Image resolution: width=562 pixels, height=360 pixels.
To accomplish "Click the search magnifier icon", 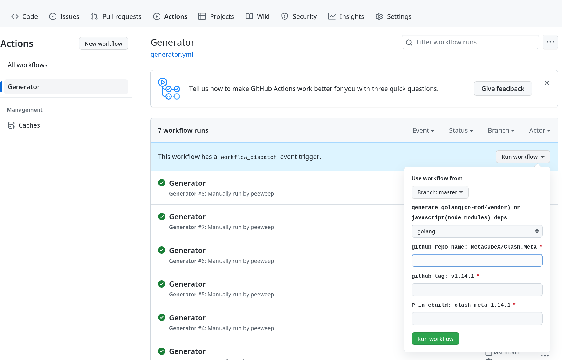I will (409, 42).
